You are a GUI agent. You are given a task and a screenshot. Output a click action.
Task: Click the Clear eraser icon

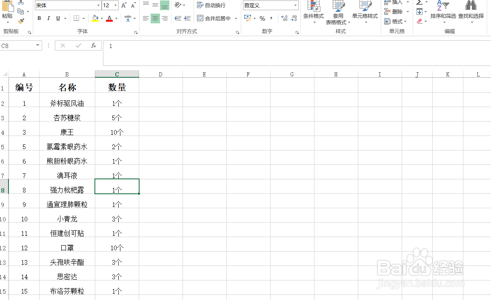[x=420, y=21]
